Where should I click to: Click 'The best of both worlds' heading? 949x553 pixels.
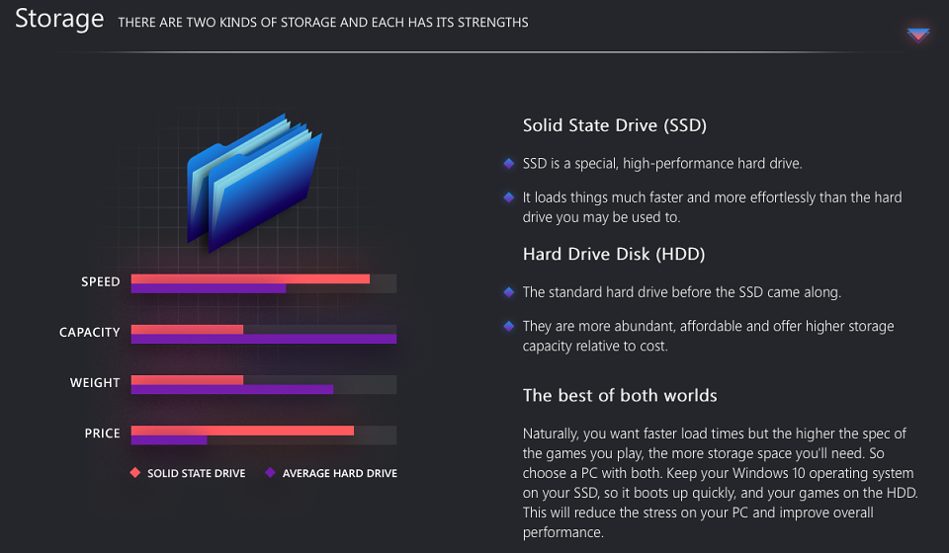tap(620, 395)
